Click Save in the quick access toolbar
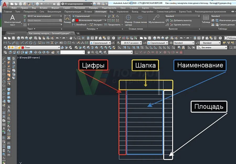The height and width of the screenshot is (164, 236). coord(20,4)
